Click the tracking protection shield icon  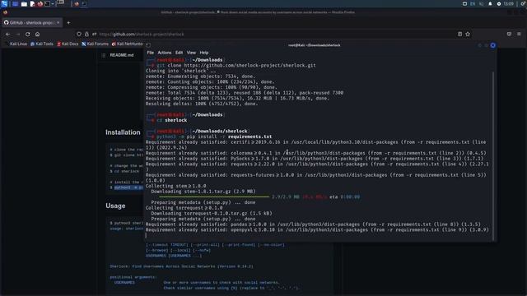point(79,34)
